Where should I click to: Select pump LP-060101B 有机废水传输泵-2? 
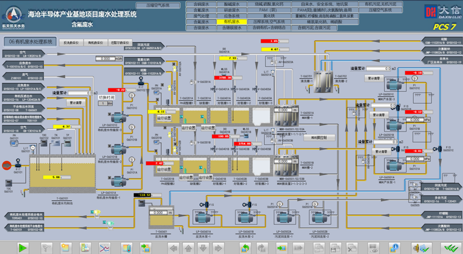point(118,150)
